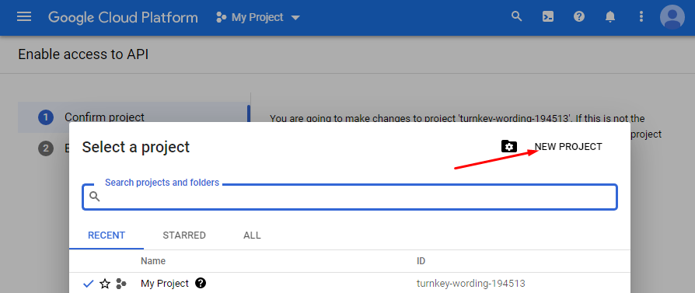Click project ID turnkey-wording-194513
The width and height of the screenshot is (695, 293).
[471, 284]
